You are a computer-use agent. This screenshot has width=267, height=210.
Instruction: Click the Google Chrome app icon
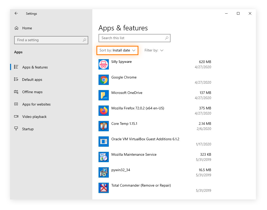pyautogui.click(x=103, y=80)
